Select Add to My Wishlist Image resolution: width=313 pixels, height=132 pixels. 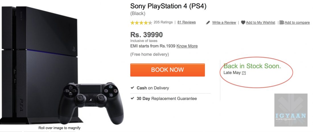pos(261,23)
